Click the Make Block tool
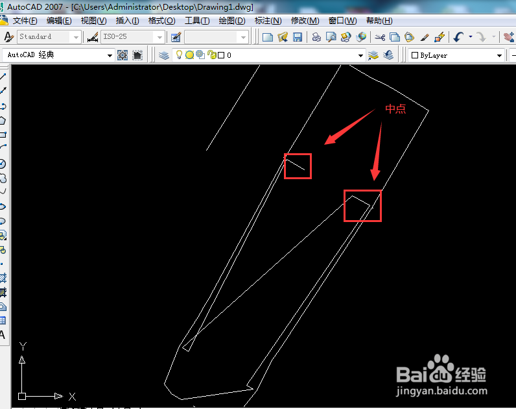This screenshot has height=409, width=516. pyautogui.click(x=3, y=250)
